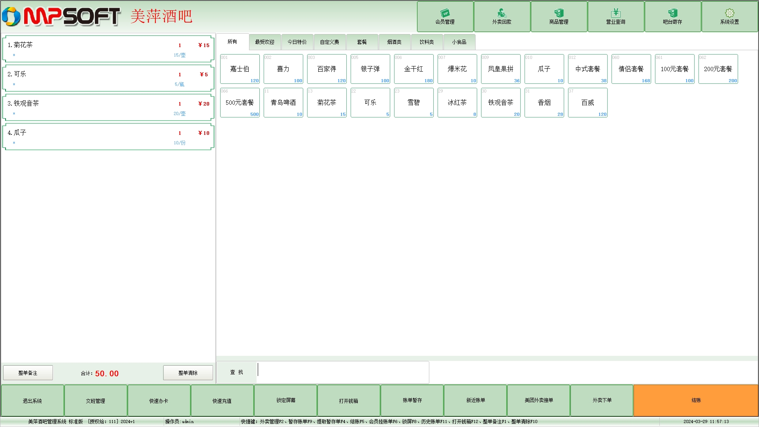Open 商品管理 product management icon
The image size is (759, 427).
[x=559, y=13]
